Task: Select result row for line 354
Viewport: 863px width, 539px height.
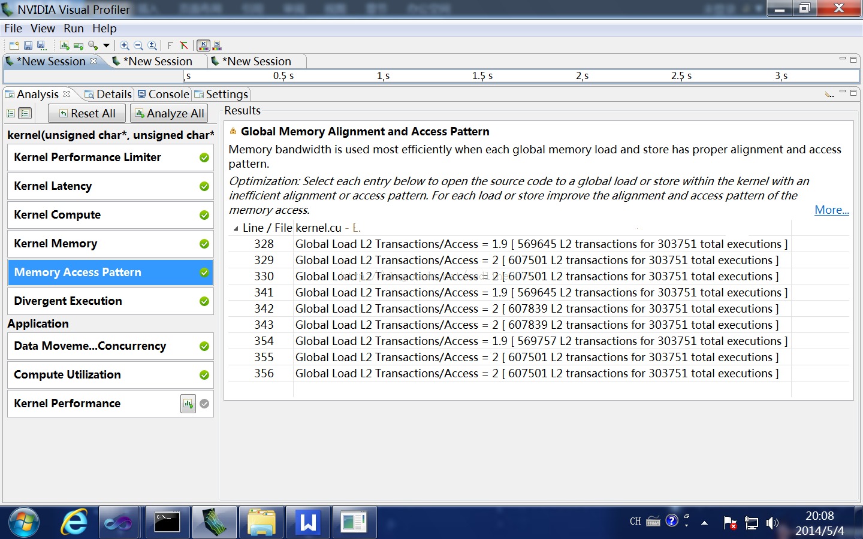Action: [538, 341]
